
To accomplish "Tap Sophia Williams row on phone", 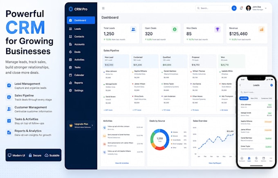I will tap(256, 122).
